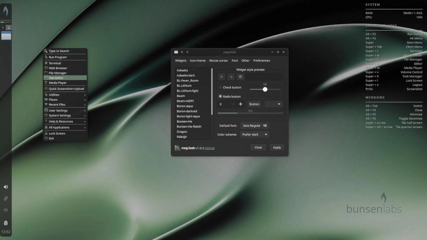Click the Media Player icon in the menu

[46, 83]
